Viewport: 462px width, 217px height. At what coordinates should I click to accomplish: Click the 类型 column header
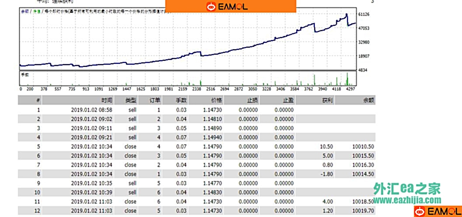131,100
